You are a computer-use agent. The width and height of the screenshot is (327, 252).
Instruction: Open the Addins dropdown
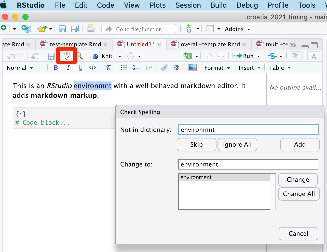click(237, 29)
